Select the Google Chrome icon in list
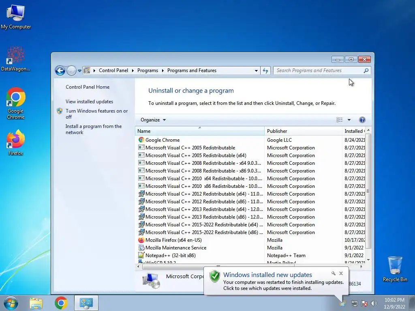415x311 pixels. tap(141, 140)
